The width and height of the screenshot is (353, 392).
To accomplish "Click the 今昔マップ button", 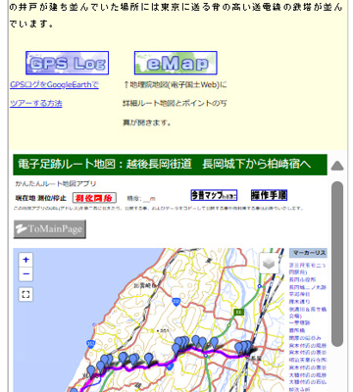I will click(214, 195).
